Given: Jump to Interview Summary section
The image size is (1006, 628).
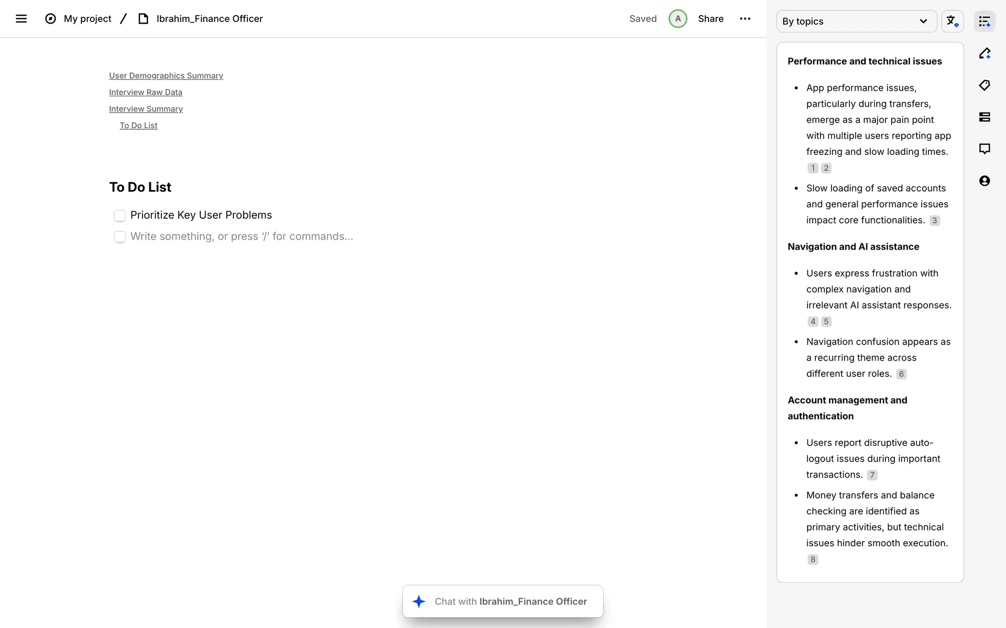Looking at the screenshot, I should click(146, 109).
